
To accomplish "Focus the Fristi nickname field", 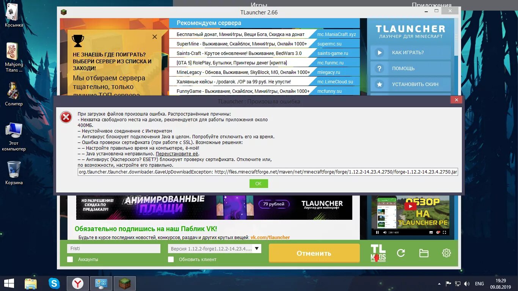I will coord(114,249).
